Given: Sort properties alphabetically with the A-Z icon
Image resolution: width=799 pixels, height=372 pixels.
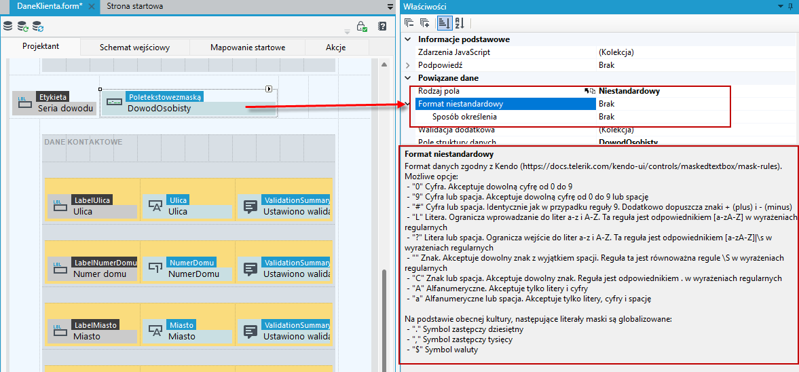Looking at the screenshot, I should point(459,22).
